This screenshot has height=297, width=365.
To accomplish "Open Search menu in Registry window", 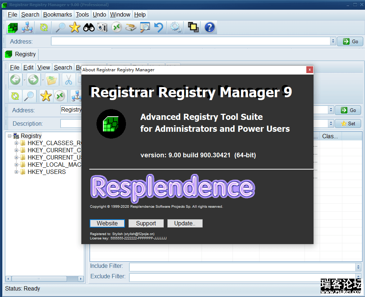I will (x=63, y=68).
